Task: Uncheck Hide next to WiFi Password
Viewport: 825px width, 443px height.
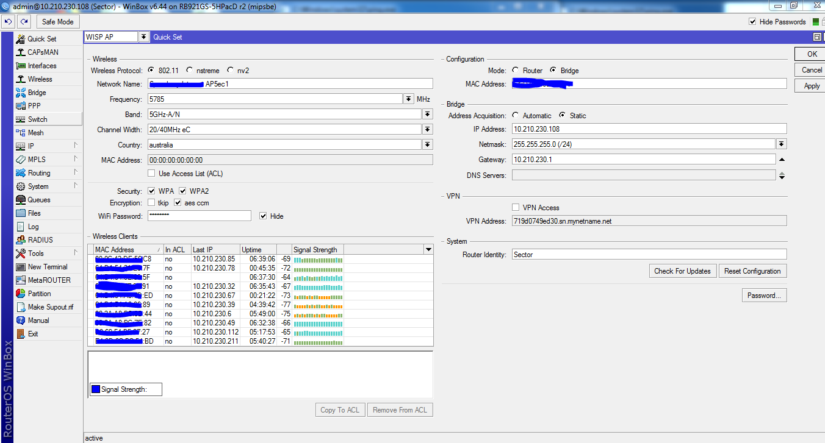Action: (263, 216)
